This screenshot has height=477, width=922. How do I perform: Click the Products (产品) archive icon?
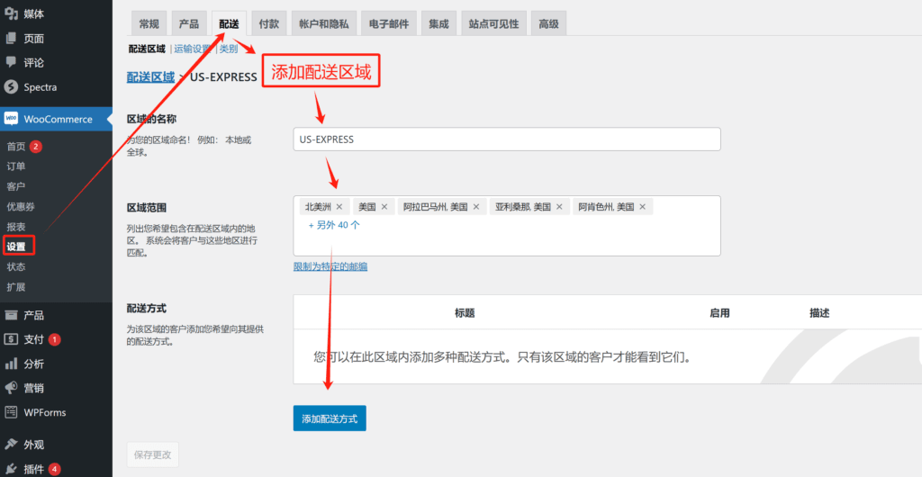click(x=11, y=316)
